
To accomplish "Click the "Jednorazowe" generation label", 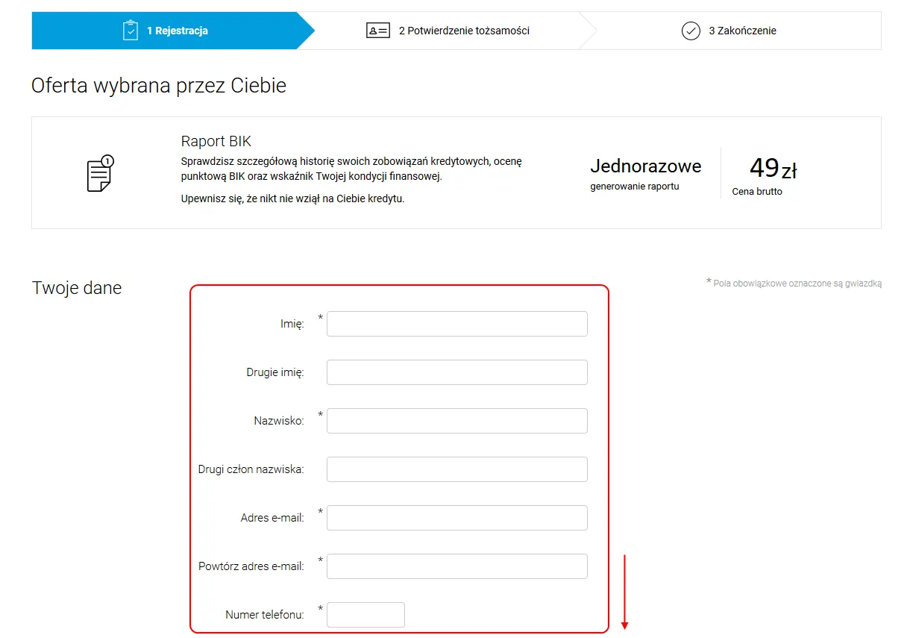I will pos(646,166).
